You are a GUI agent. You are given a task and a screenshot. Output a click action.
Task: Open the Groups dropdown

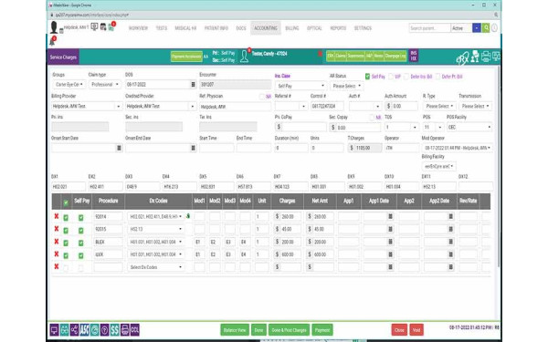[68, 85]
